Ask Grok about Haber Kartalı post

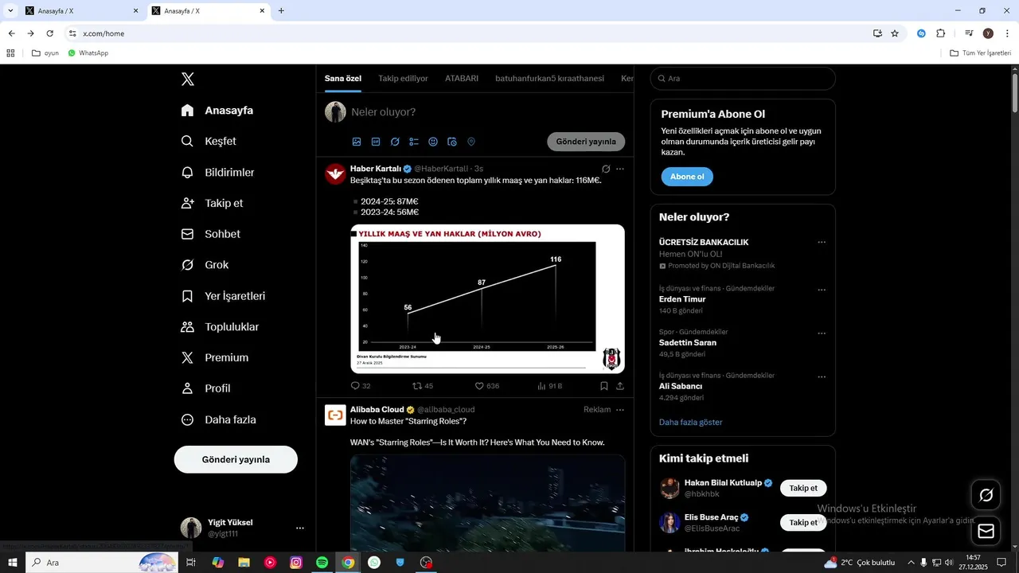tap(606, 169)
